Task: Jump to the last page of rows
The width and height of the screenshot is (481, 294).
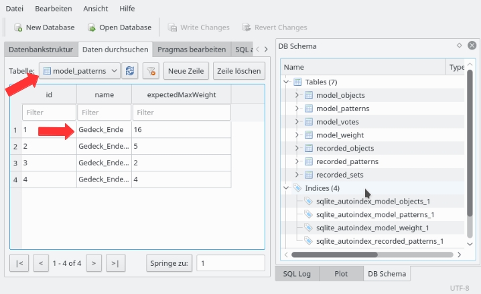Action: point(115,263)
